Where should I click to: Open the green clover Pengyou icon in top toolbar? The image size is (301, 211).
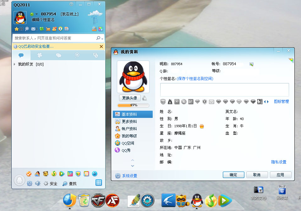pyautogui.click(x=42, y=29)
